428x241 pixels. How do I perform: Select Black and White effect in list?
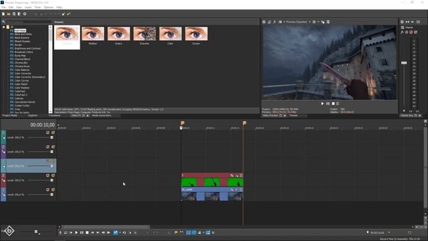23,34
